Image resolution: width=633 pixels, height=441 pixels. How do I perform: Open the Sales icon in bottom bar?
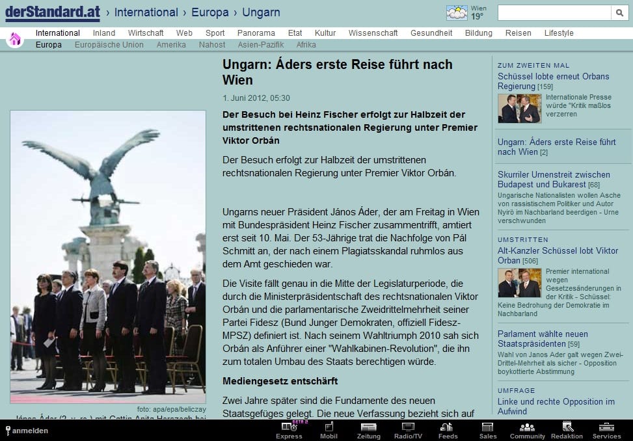[488, 431]
